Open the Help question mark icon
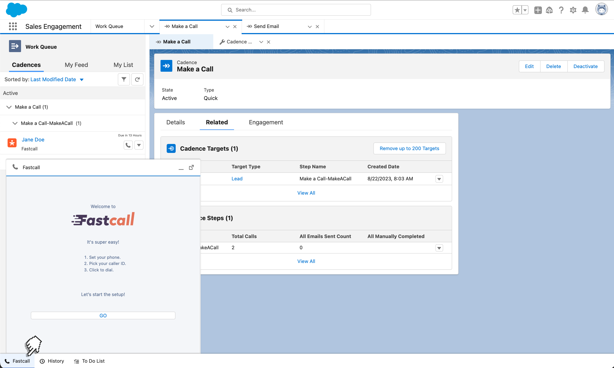The width and height of the screenshot is (614, 368). pyautogui.click(x=561, y=10)
